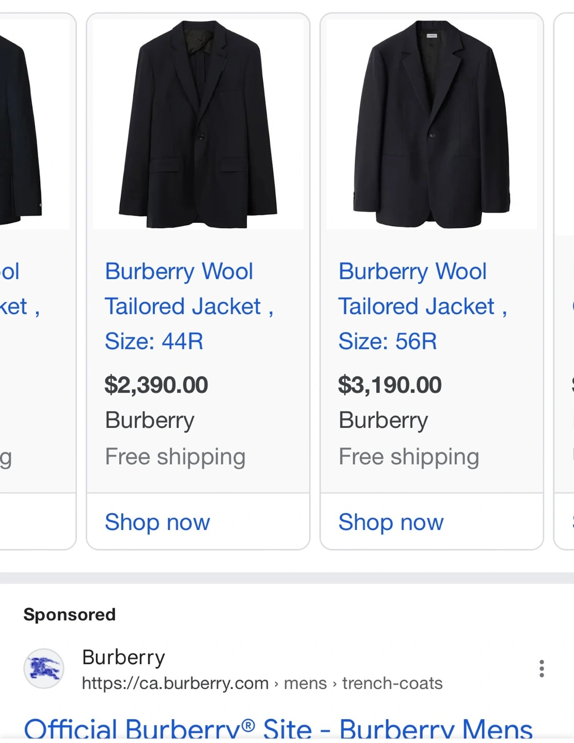The image size is (574, 743).
Task: Open Burberry Wool Tailored Jacket Size 56R title
Action: [x=423, y=306]
